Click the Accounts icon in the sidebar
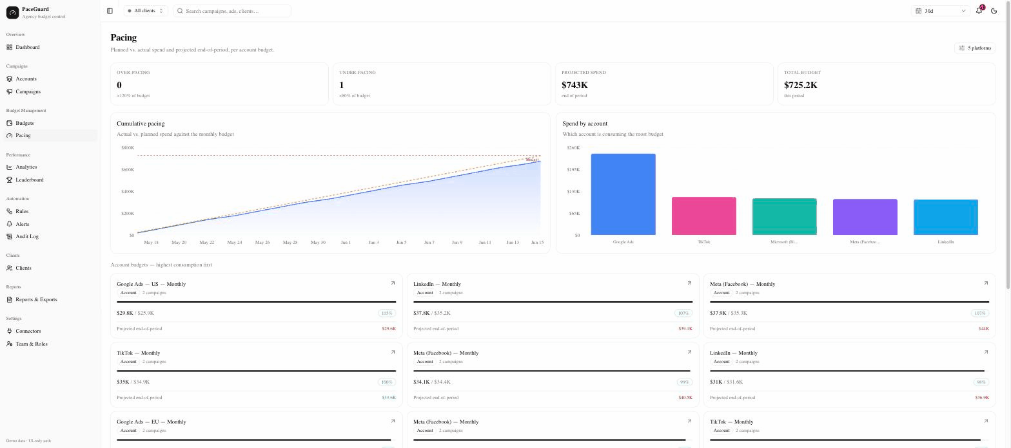 (x=10, y=79)
